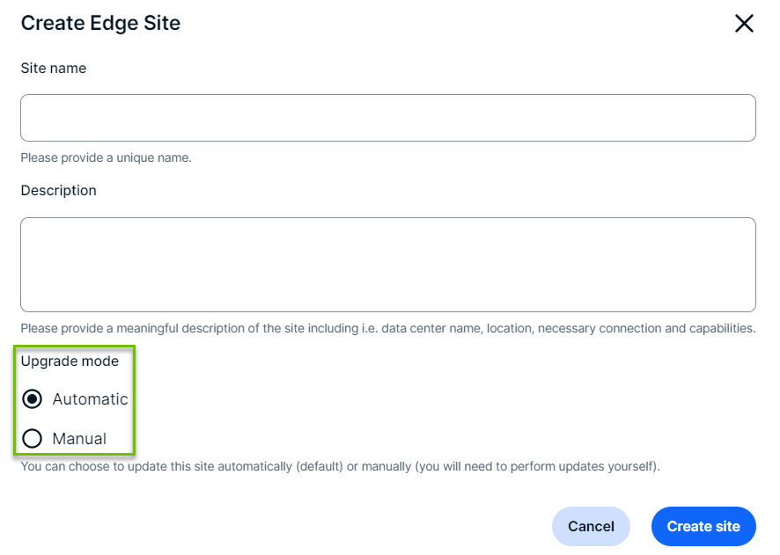Click the "Please provide a unique name" hint

106,158
